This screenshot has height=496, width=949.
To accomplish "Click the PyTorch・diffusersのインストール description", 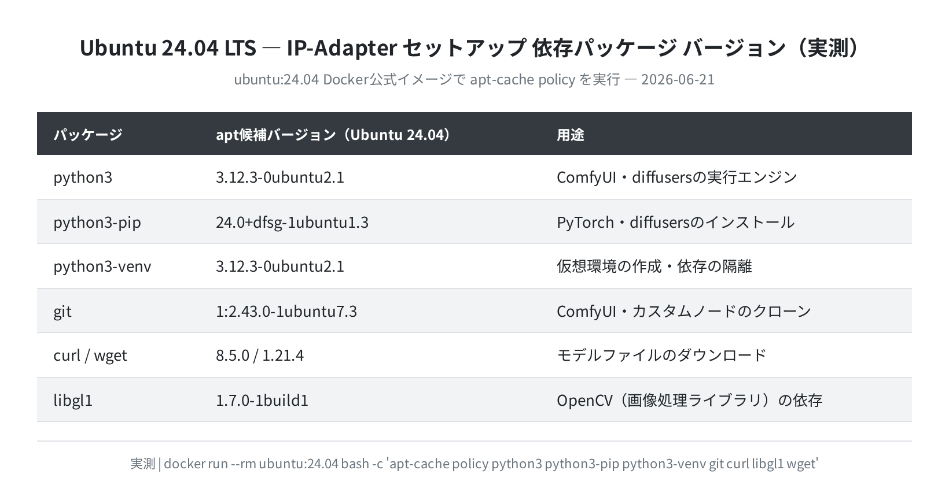I will click(x=676, y=222).
